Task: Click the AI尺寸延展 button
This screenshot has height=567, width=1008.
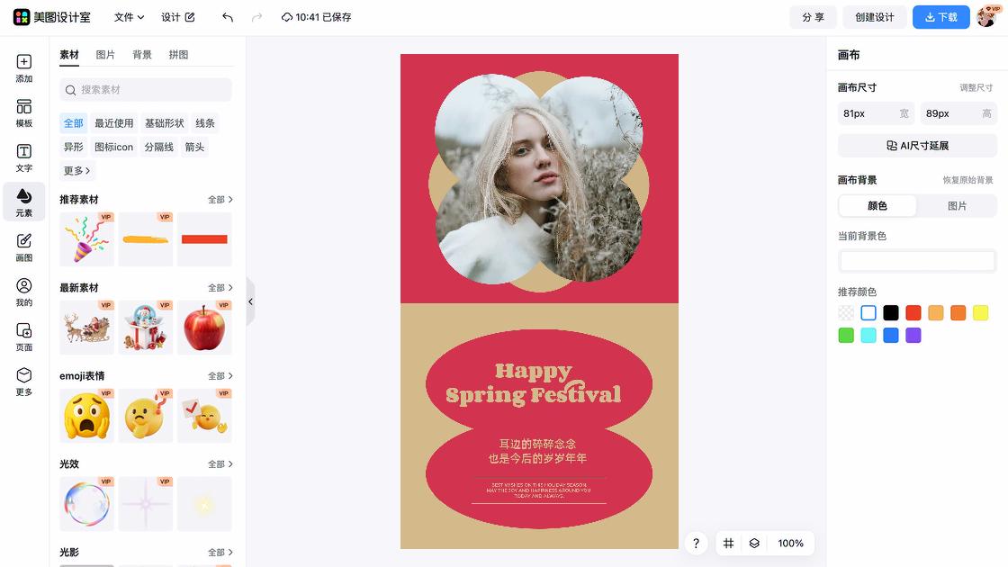Action: pyautogui.click(x=917, y=146)
